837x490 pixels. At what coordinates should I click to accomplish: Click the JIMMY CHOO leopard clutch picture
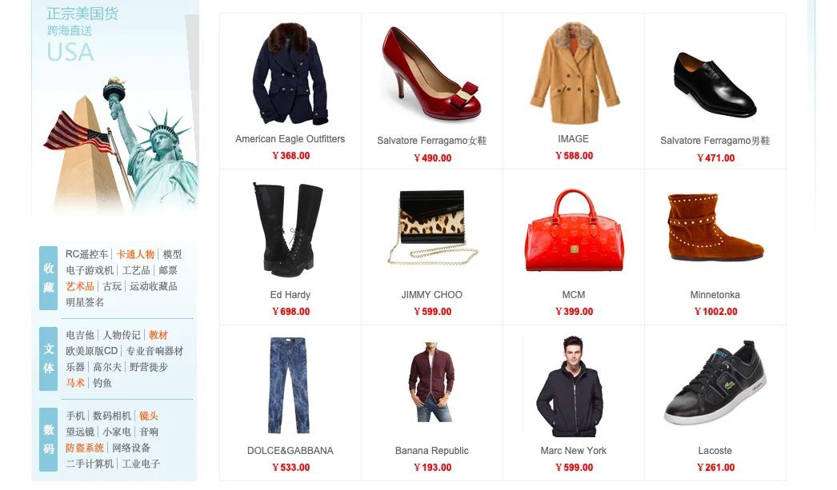(432, 228)
